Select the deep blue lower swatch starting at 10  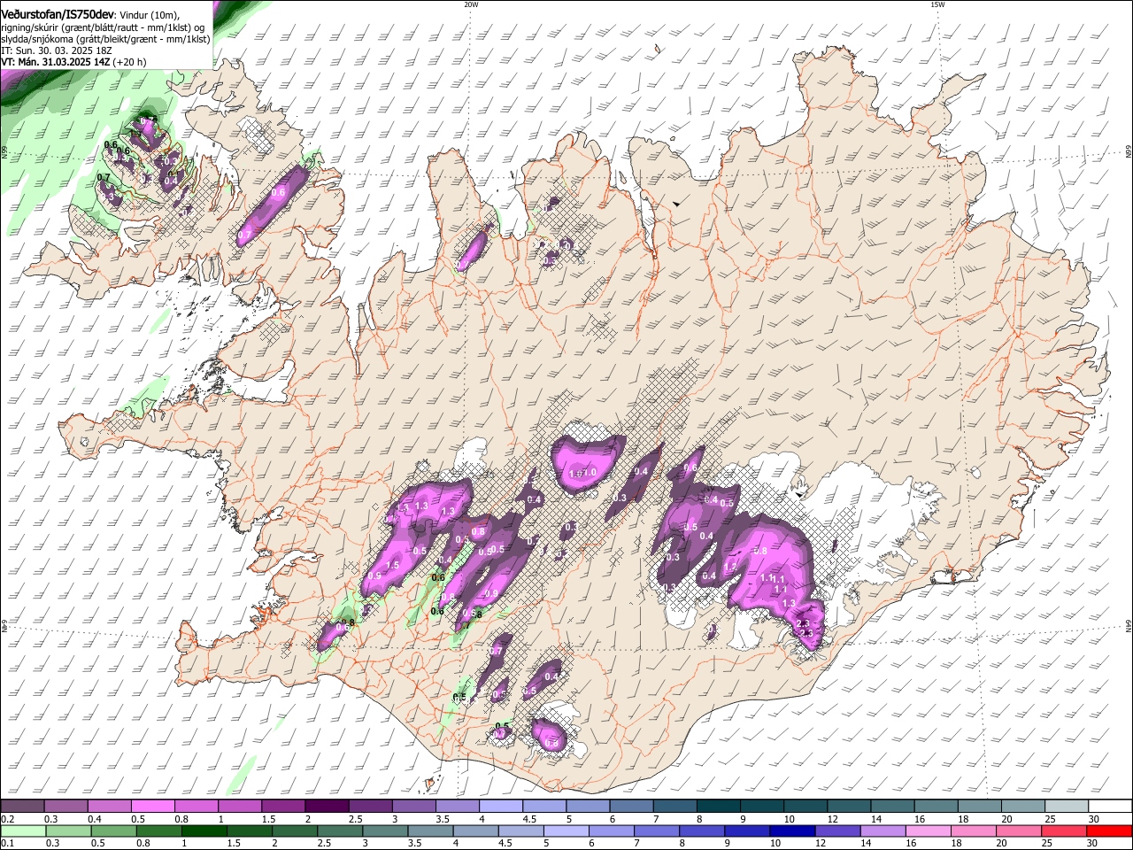coord(791,831)
